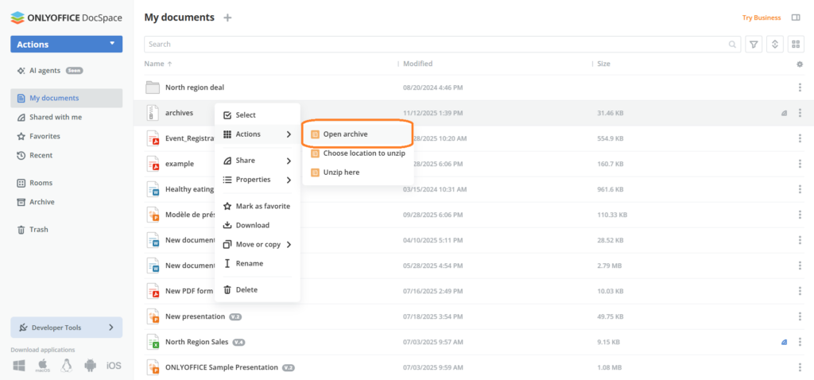
Task: Click the version badge on New presentation
Action: 235,316
